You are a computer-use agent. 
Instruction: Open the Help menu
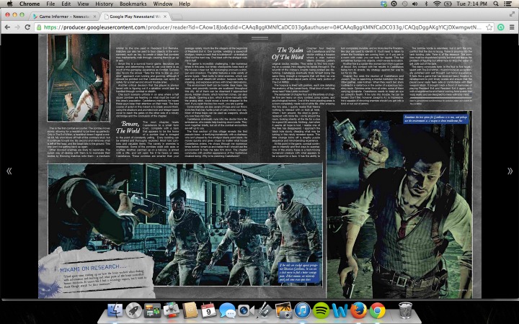(185, 4)
